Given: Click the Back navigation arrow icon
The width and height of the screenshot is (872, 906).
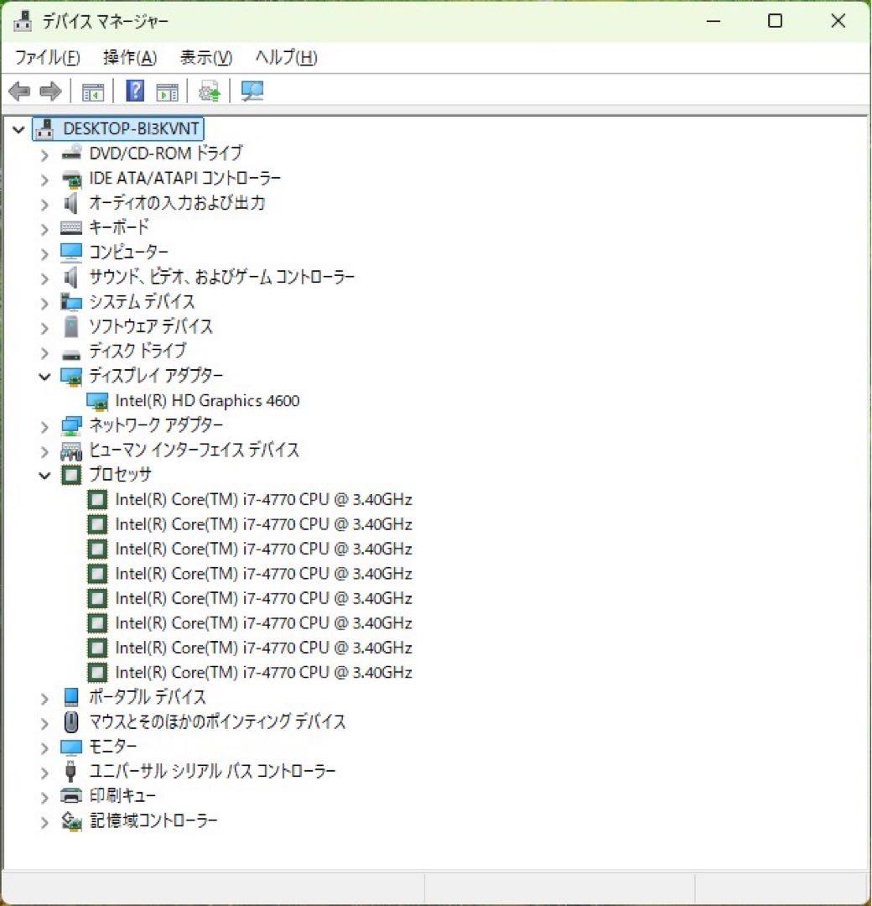Looking at the screenshot, I should coord(18,91).
